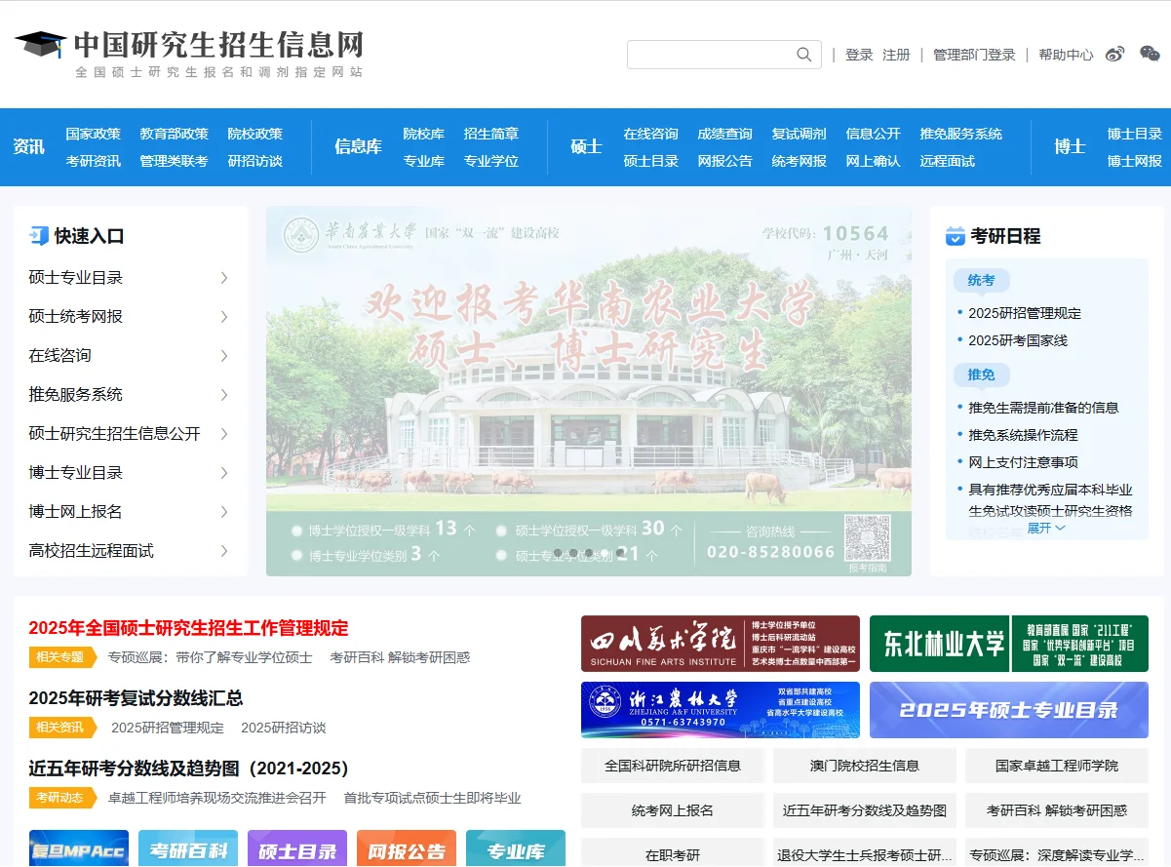Image resolution: width=1171 pixels, height=867 pixels.
Task: Open the 专业库 tile
Action: point(516,849)
